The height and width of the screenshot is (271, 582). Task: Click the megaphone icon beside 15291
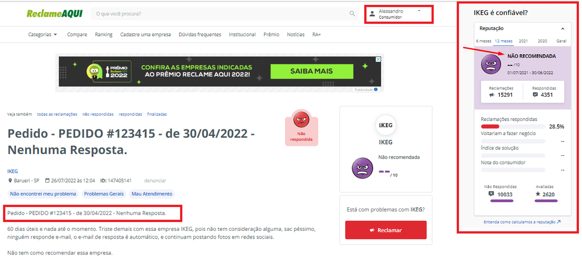pyautogui.click(x=493, y=95)
